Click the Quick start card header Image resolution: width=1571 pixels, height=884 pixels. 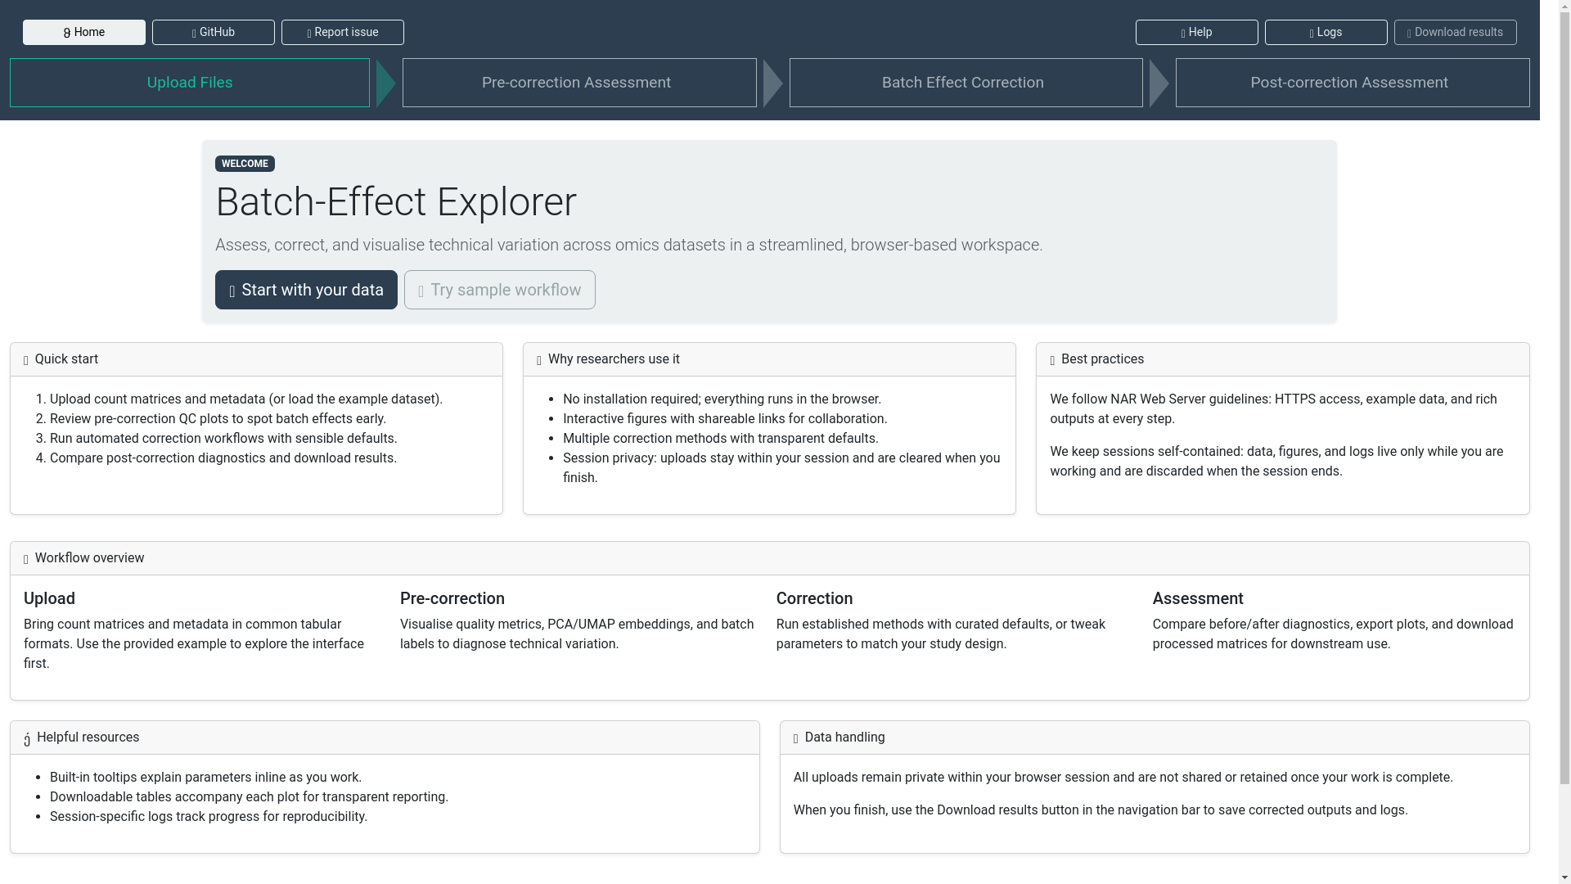coord(256,359)
